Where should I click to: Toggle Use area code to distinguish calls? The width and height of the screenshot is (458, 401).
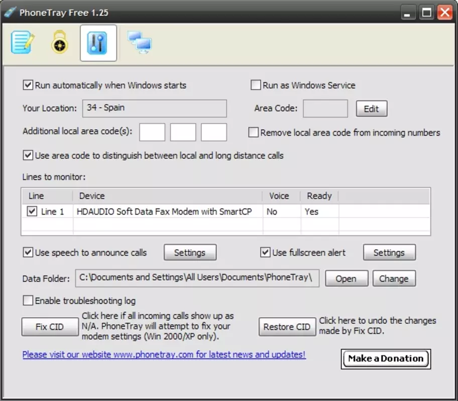(28, 155)
